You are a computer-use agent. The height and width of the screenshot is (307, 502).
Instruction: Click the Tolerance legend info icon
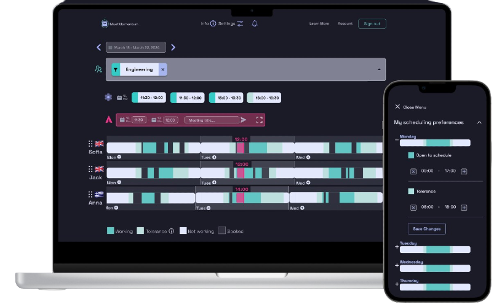pos(171,231)
